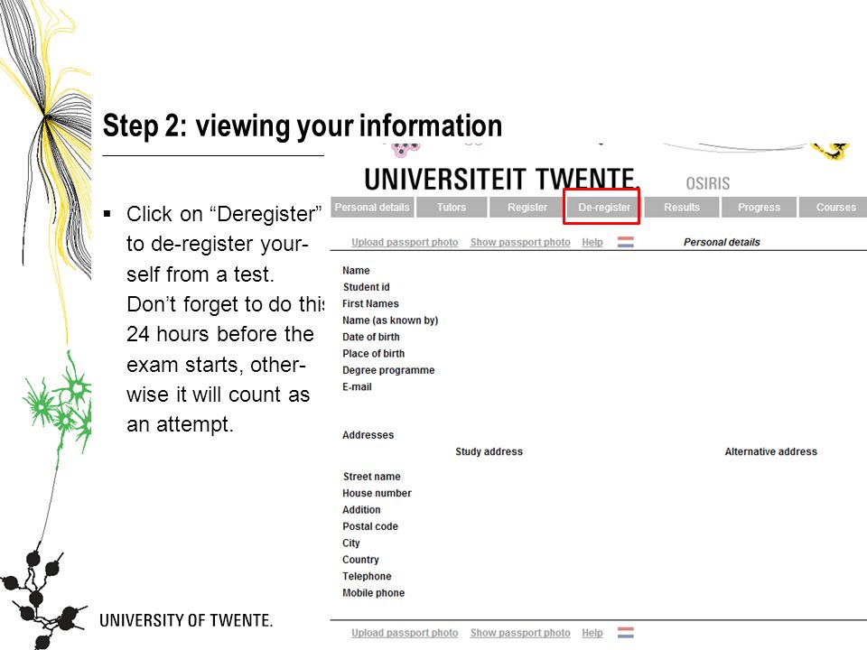Screen dimensions: 867x650
Task: Select the 'Mobile phone' label
Action: [x=374, y=592]
